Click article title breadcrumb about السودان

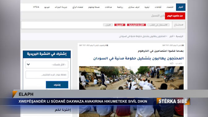[142, 36]
